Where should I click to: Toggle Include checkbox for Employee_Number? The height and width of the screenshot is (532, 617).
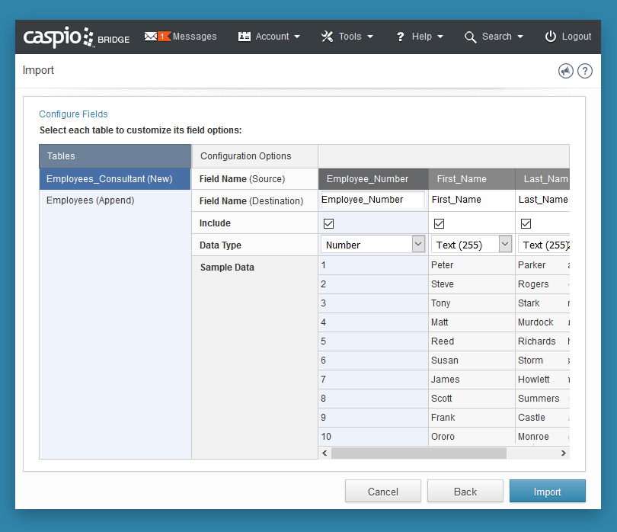tap(328, 223)
